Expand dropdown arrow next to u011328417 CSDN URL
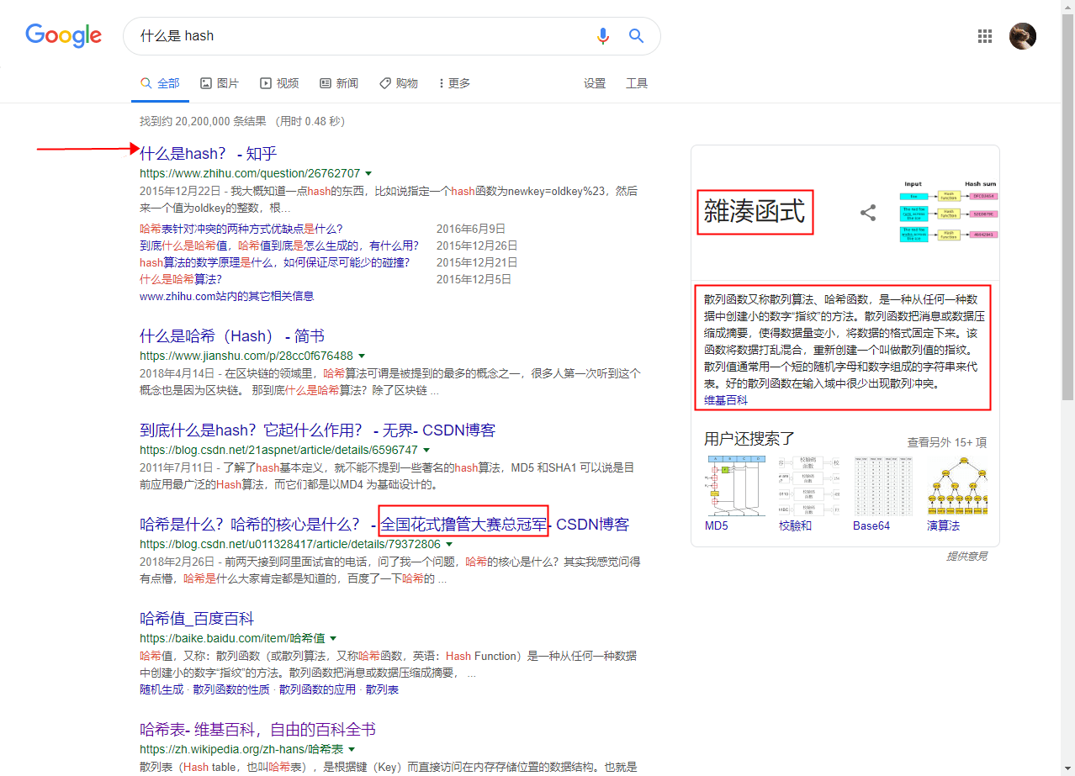 (x=449, y=544)
